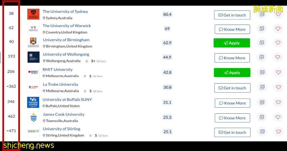This screenshot has height=151, width=287.
Task: Click University of Wollongong logo thumbnail
Action: click(33, 57)
